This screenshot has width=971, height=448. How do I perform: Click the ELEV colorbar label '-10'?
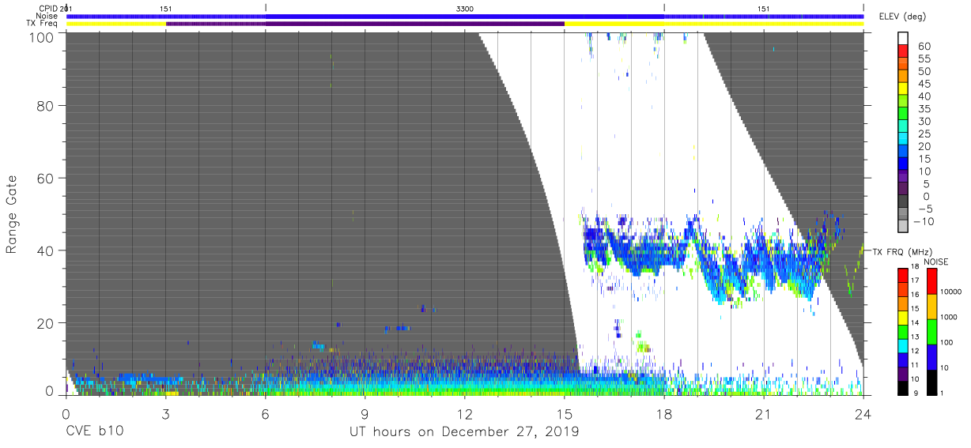click(923, 221)
